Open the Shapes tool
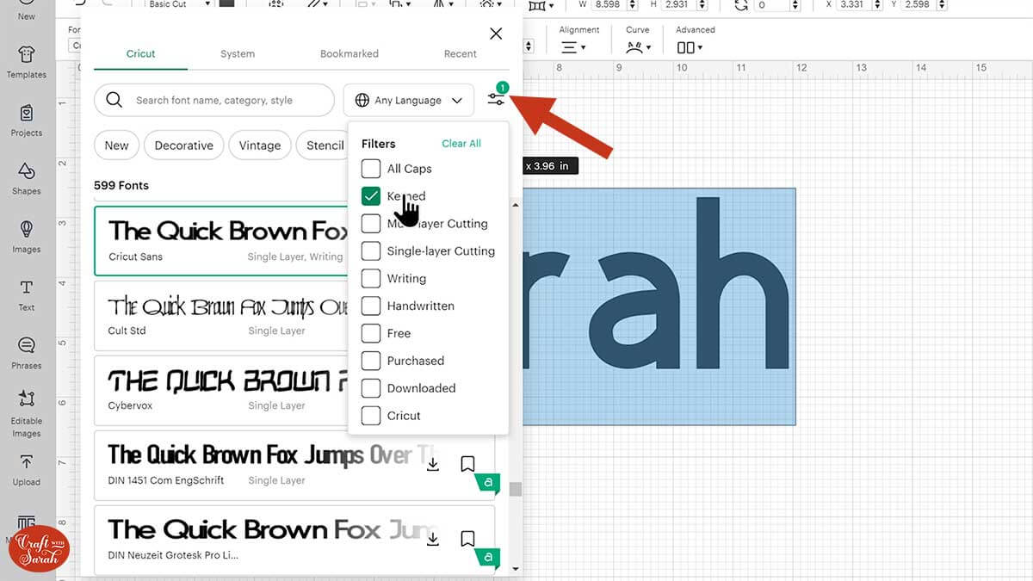1033x581 pixels. point(26,179)
